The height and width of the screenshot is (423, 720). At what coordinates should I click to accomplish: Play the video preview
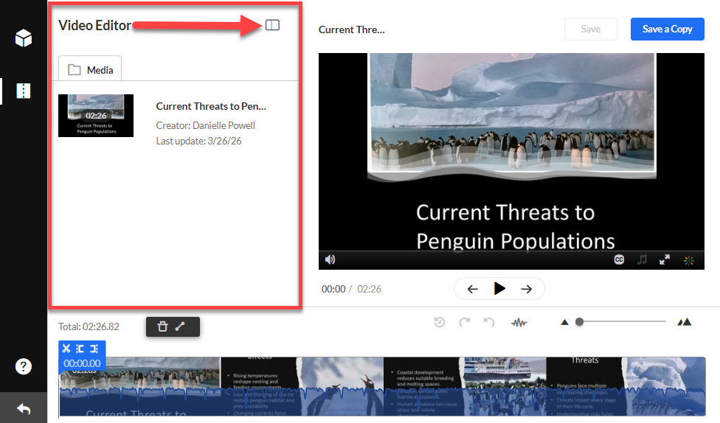pos(499,289)
